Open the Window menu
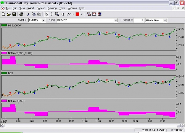The image size is (185, 133). pyautogui.click(x=72, y=8)
